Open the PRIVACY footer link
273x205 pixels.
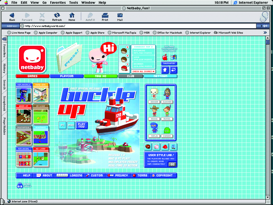coord(118,175)
